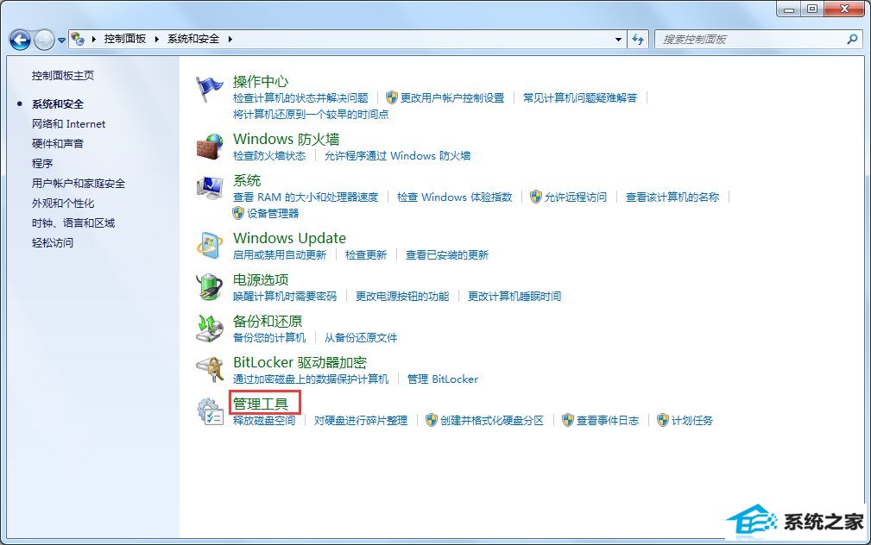This screenshot has width=871, height=545.
Task: Open the Windows 防火墙 heading
Action: 286,139
